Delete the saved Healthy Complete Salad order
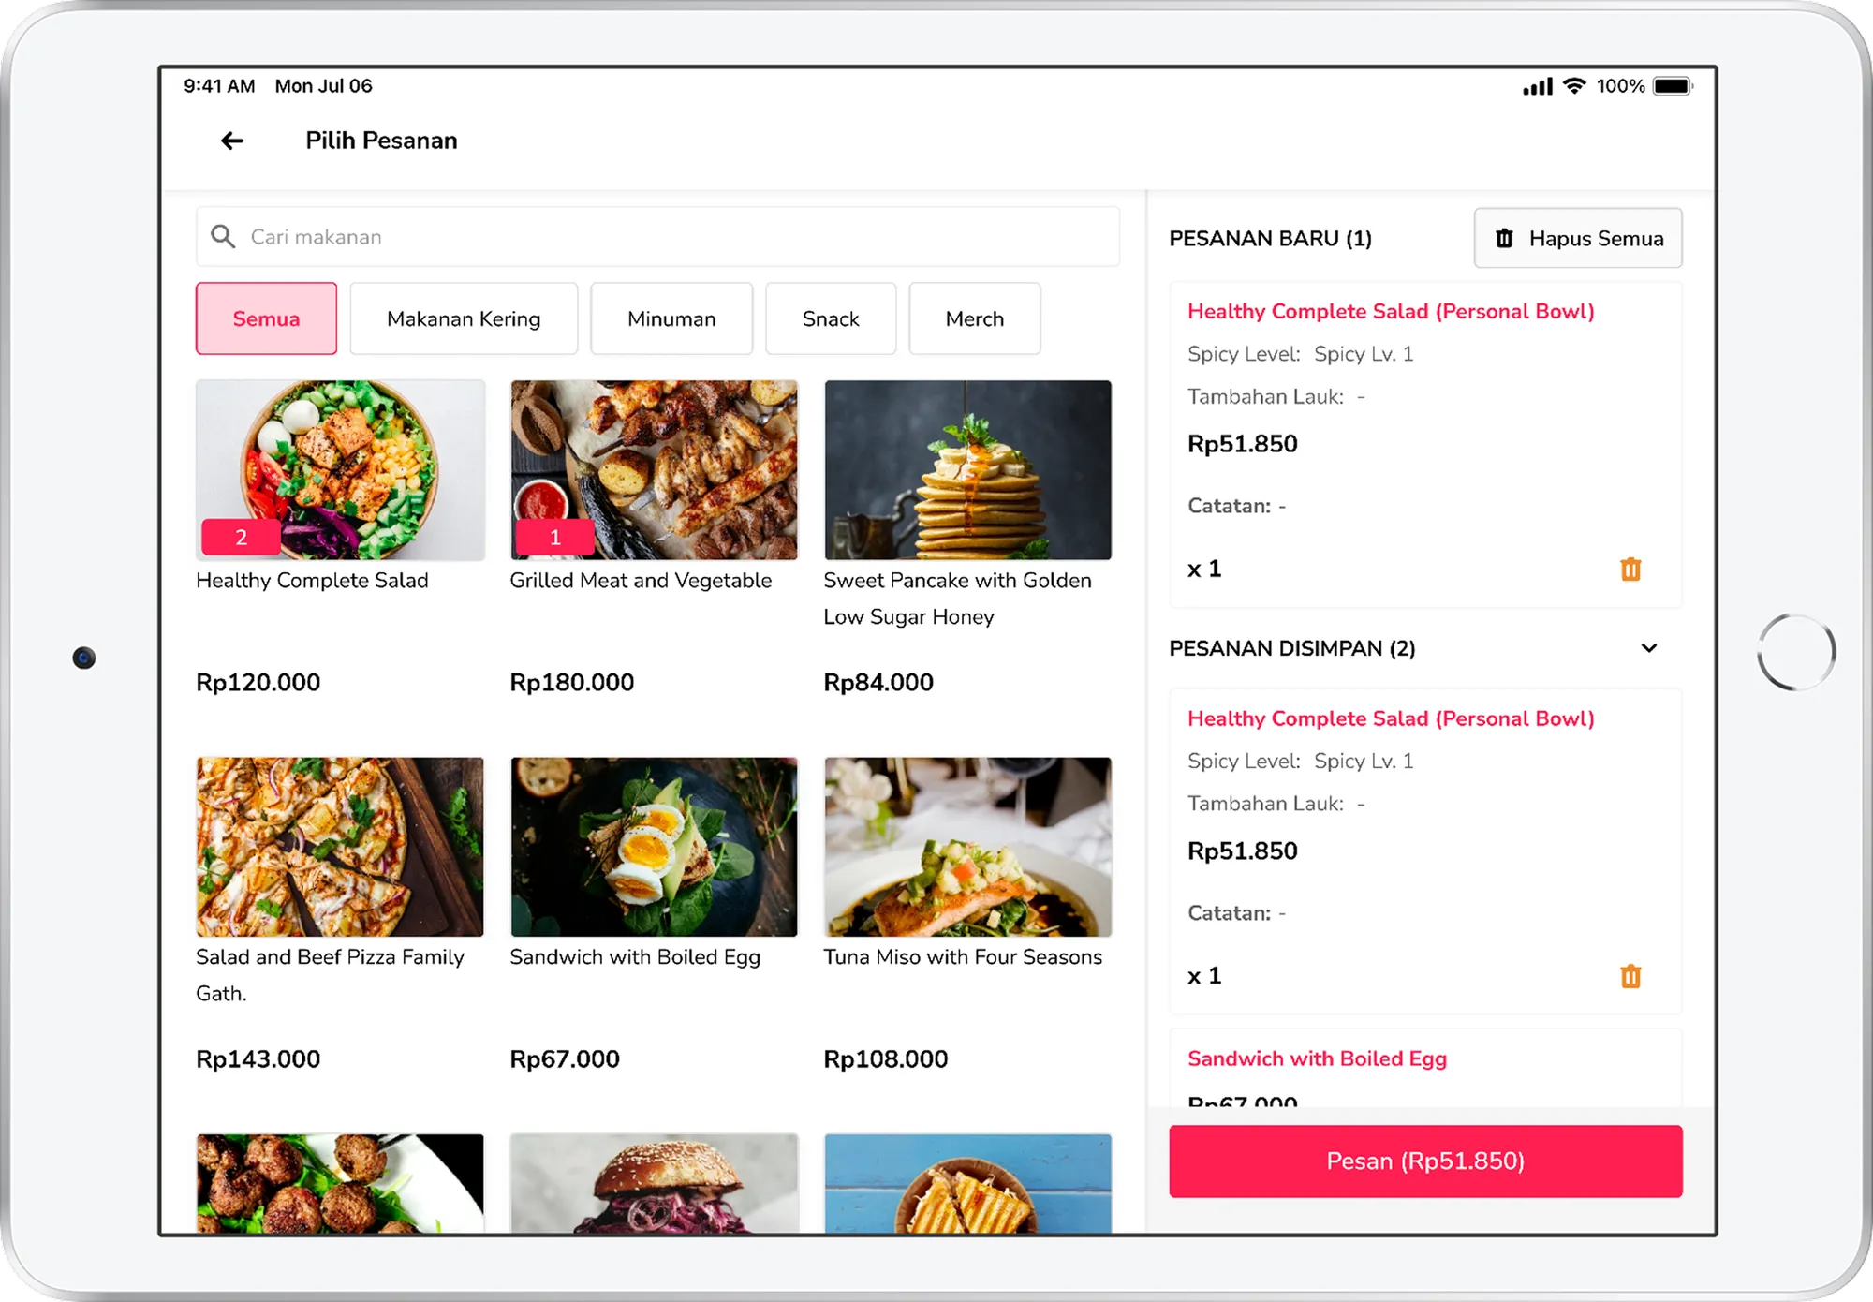Screen dimensions: 1873x1302 pyautogui.click(x=1630, y=976)
